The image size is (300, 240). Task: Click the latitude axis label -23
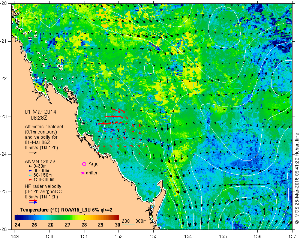[x=4, y=117]
